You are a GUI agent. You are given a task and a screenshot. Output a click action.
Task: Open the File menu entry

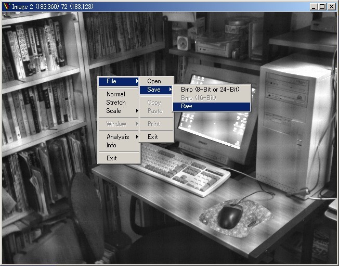point(119,81)
